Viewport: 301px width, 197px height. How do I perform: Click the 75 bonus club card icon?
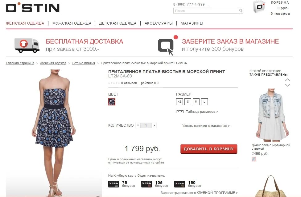tap(113, 184)
